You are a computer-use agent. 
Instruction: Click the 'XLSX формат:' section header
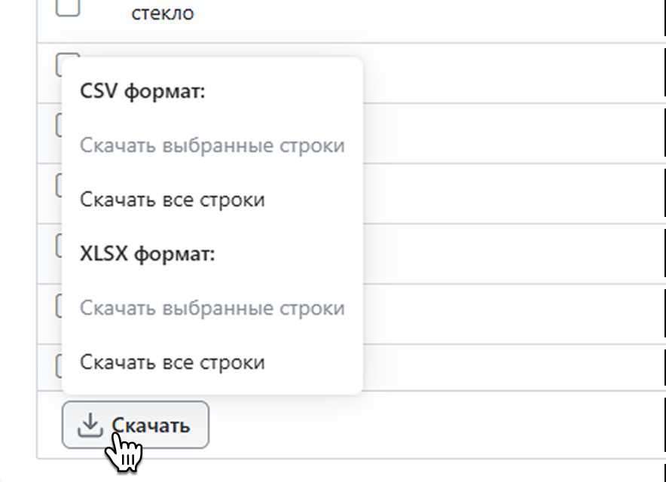tap(148, 254)
